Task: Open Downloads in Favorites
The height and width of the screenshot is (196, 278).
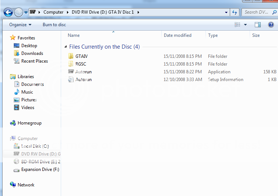Action: coord(32,53)
